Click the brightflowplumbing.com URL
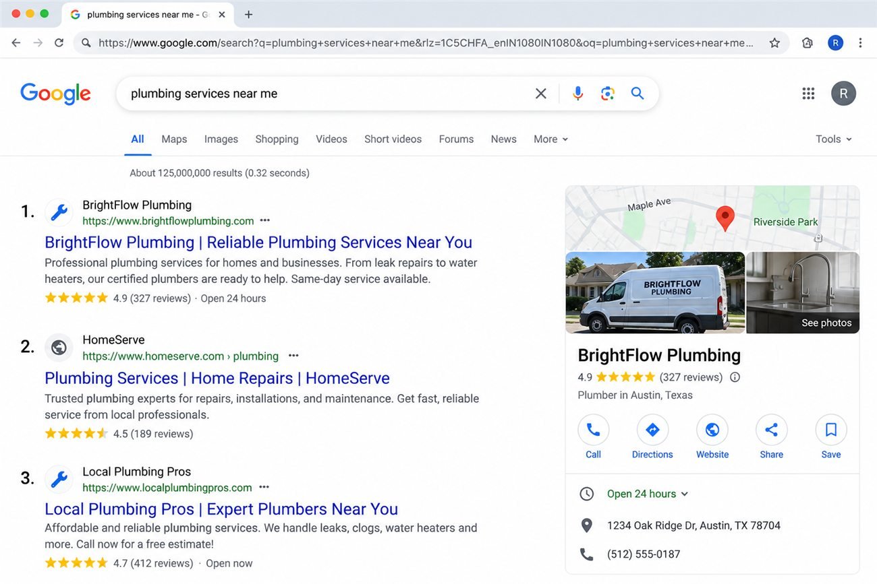Image resolution: width=877 pixels, height=584 pixels. (x=168, y=221)
